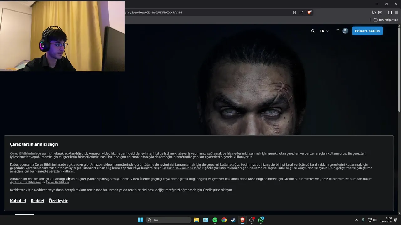This screenshot has width=401, height=225.
Task: Open the network status tray icon
Action: tap(370, 220)
